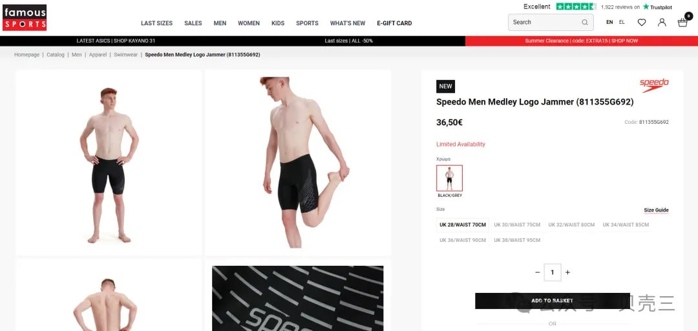Screen dimensions: 698x331
Task: Switch language to EL
Action: 622,22
